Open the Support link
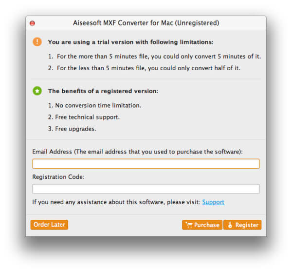 (x=213, y=202)
